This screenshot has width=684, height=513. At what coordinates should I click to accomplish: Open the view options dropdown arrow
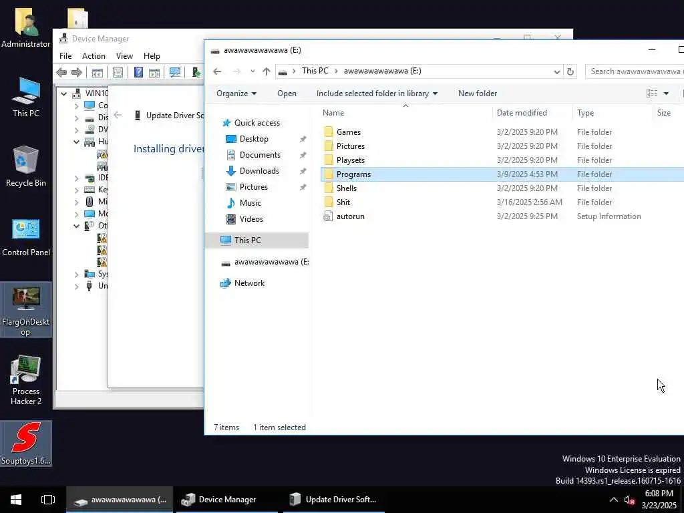tap(666, 94)
